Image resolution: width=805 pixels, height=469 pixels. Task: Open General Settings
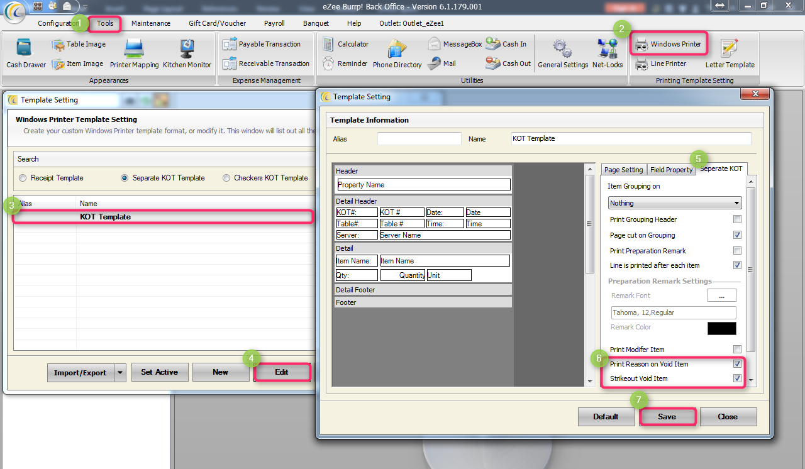coord(563,53)
